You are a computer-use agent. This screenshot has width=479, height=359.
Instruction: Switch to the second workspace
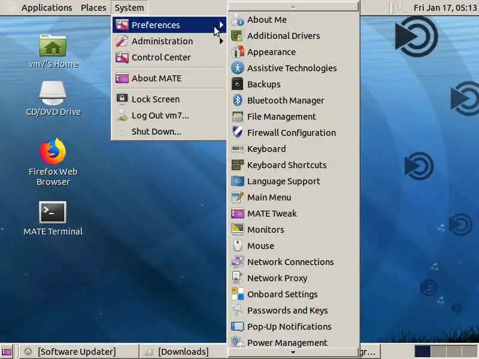(x=438, y=351)
